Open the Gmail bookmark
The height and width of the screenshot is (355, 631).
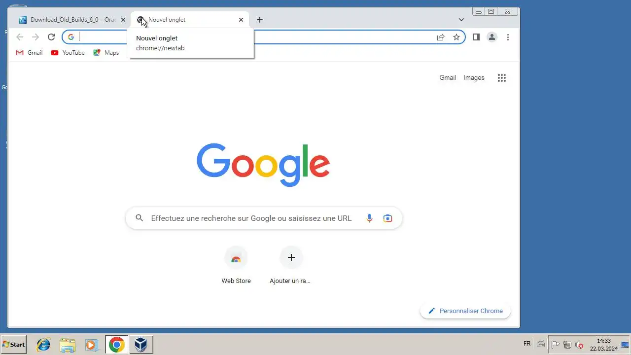click(29, 53)
